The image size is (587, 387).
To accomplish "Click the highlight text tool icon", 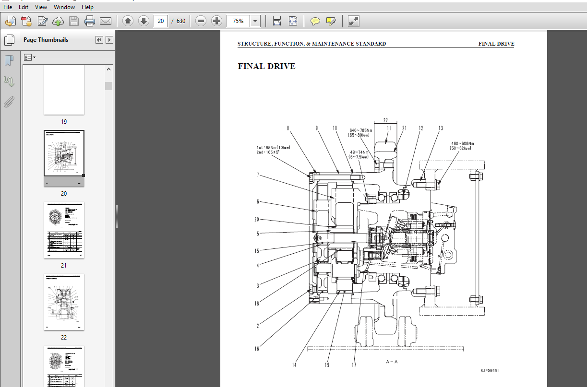I will tap(331, 21).
